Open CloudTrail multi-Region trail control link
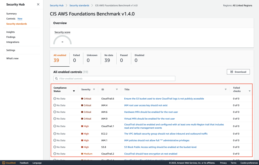259x165 pixels. tap(174, 126)
